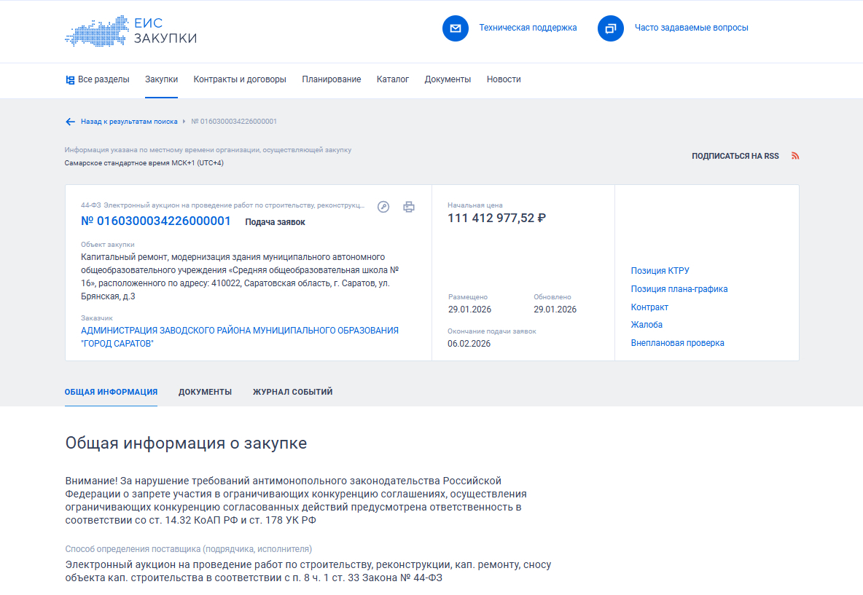Viewport: 863px width, 595px height.
Task: Click the back arrow to search results
Action: tap(70, 122)
